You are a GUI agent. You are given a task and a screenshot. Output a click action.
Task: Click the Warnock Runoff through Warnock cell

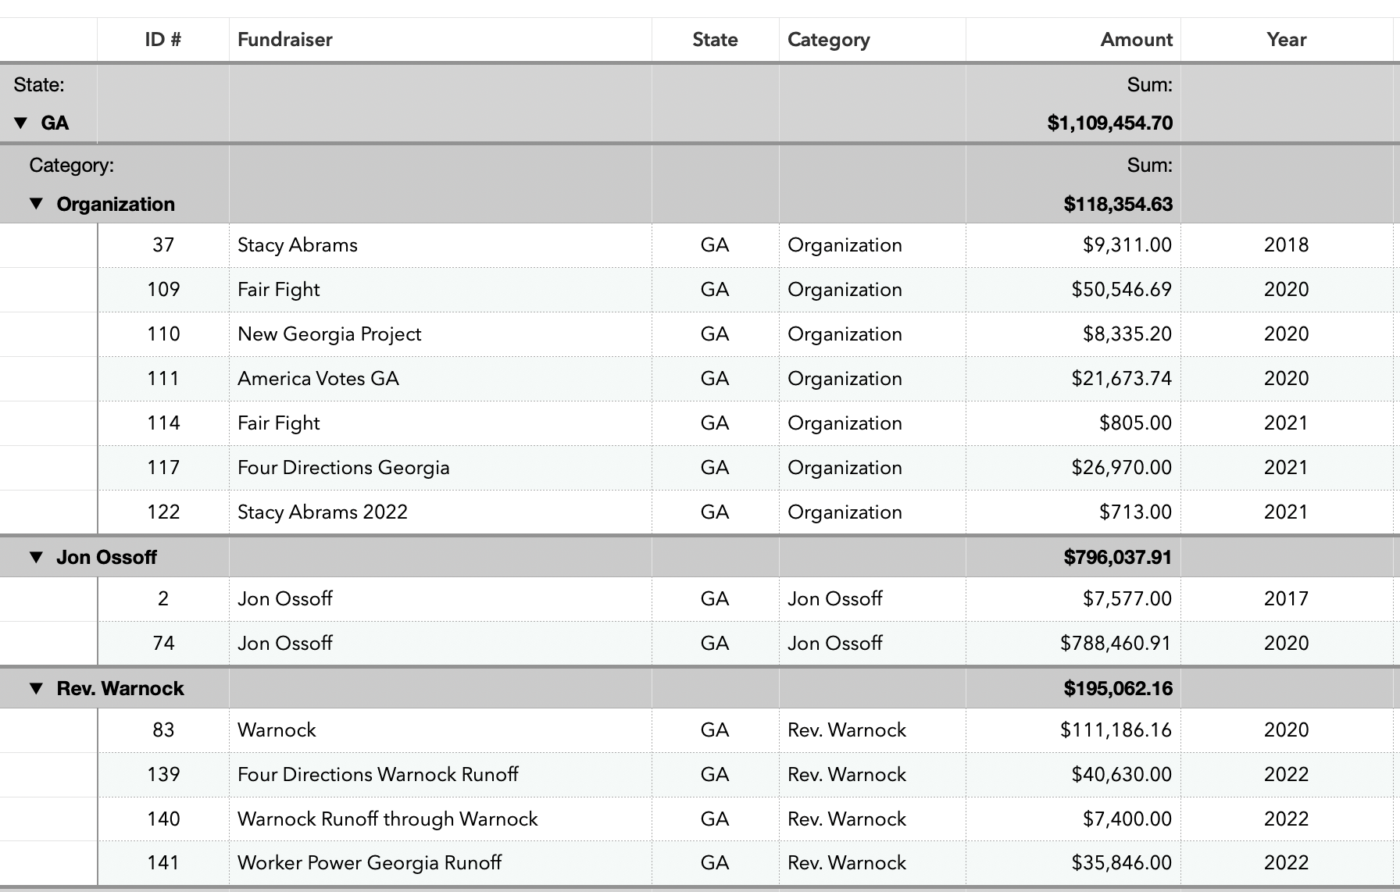click(x=441, y=819)
